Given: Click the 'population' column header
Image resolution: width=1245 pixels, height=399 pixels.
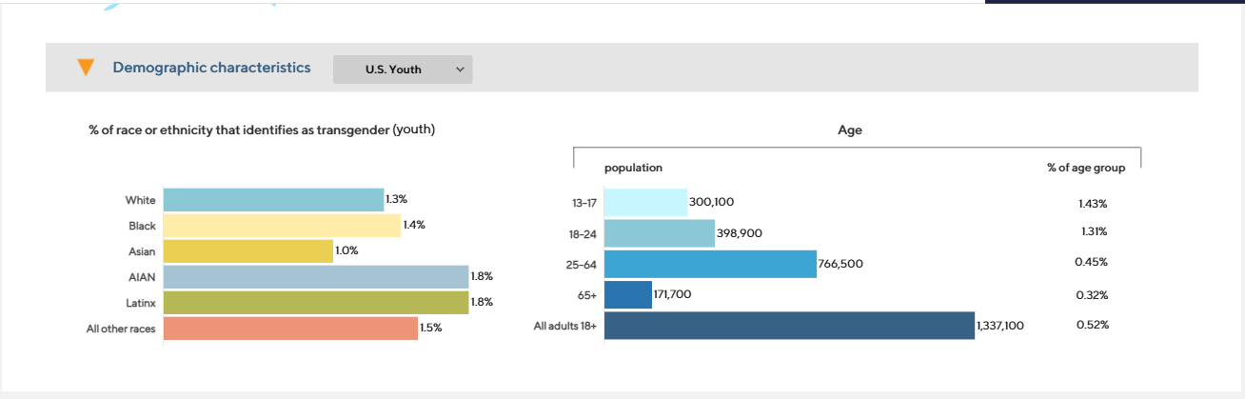Looking at the screenshot, I should 634,168.
